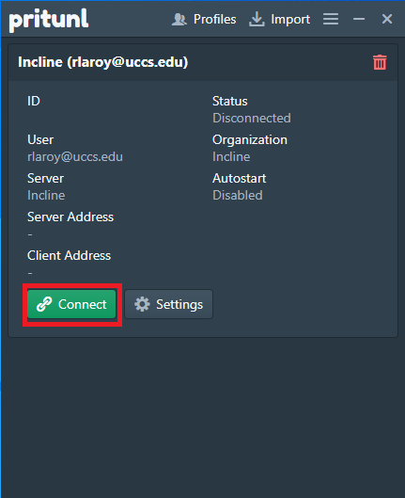Click the Organization Incline value
405x498 pixels.
[231, 157]
